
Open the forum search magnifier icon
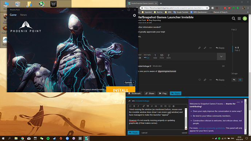click(x=234, y=19)
